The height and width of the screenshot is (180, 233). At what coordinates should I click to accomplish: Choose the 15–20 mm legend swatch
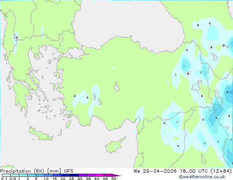point(57,175)
